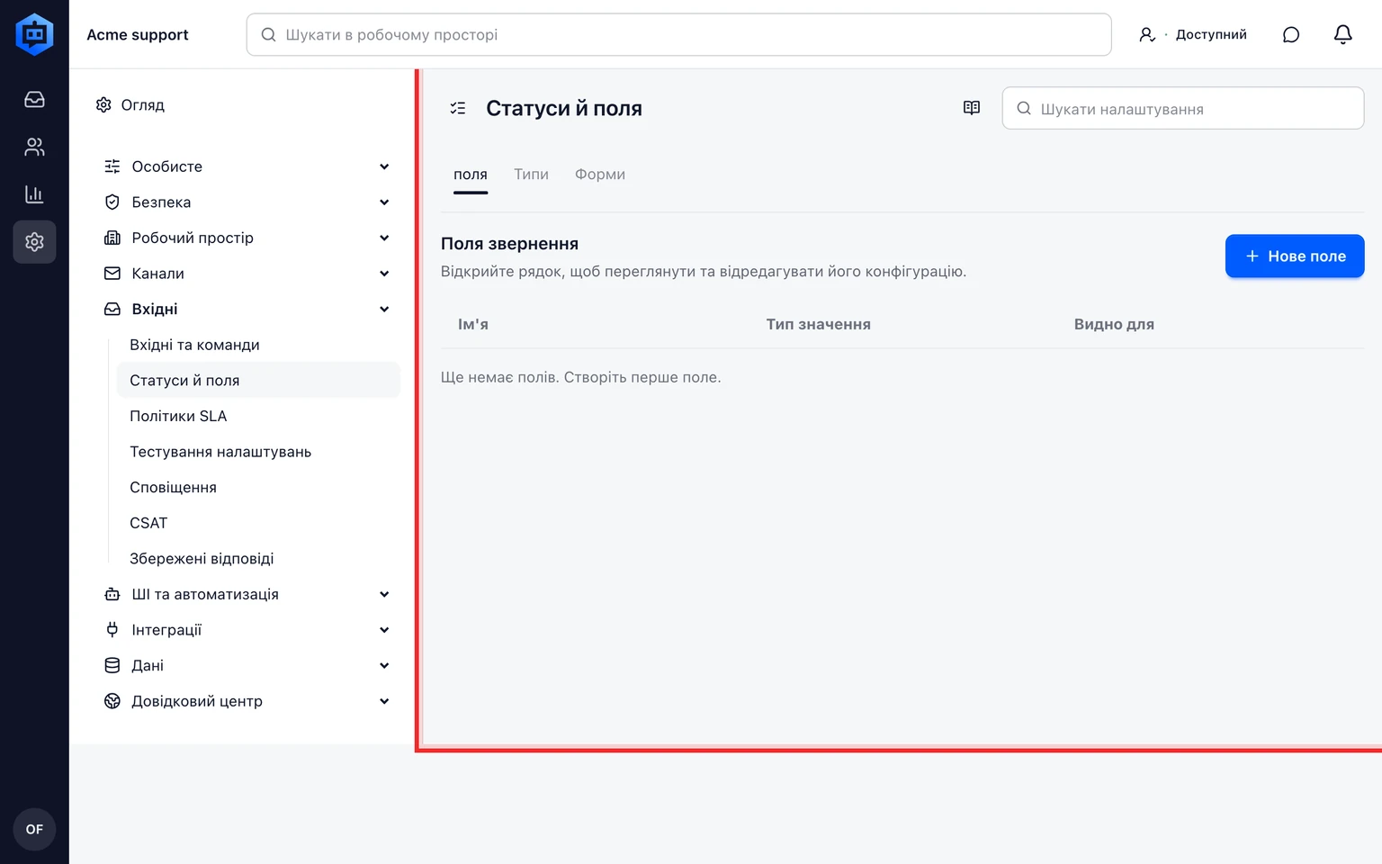
Task: Expand the Особисте section chevron
Action: pos(384,166)
